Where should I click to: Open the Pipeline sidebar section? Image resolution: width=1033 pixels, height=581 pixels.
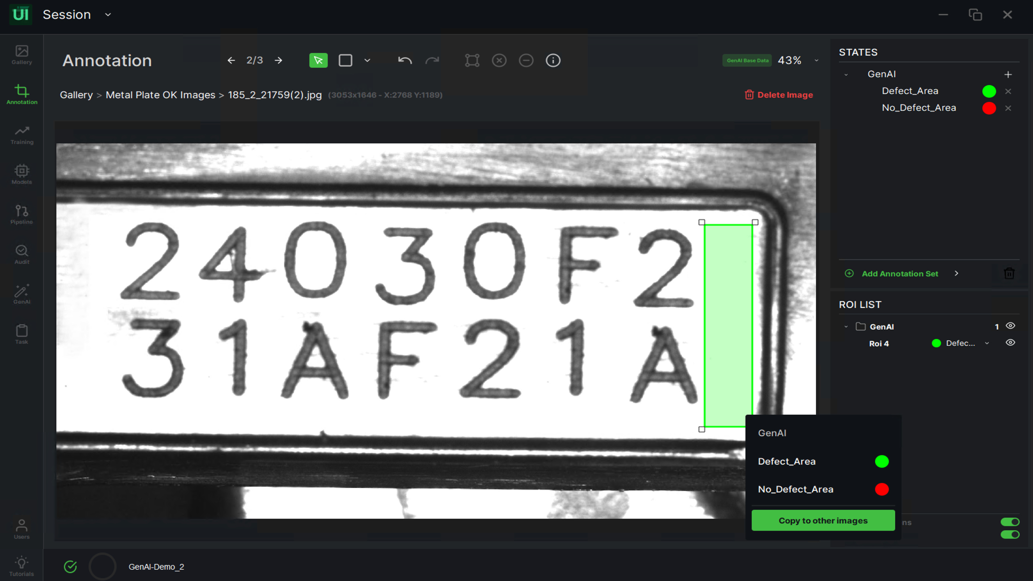click(x=22, y=215)
